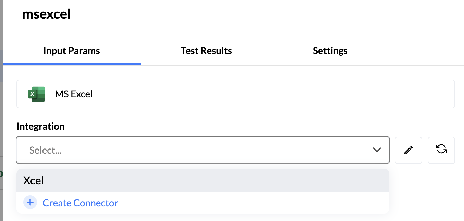Go to the Settings tab

click(330, 51)
